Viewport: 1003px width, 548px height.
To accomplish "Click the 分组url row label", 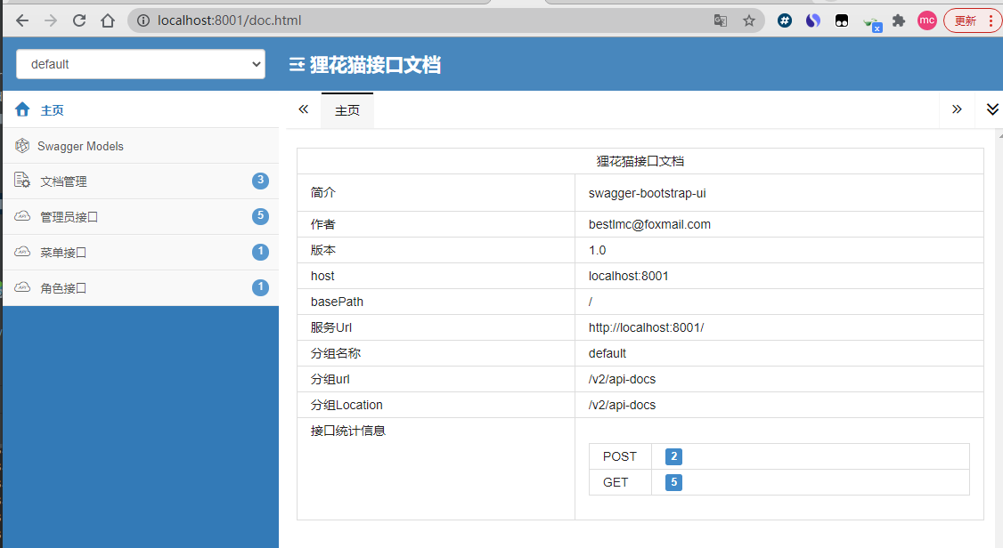I will pyautogui.click(x=330, y=379).
